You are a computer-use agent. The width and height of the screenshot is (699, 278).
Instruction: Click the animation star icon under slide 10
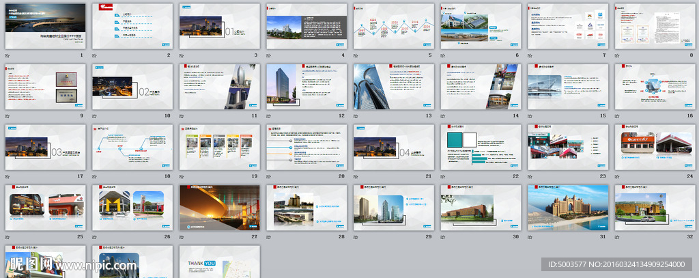tap(94, 115)
